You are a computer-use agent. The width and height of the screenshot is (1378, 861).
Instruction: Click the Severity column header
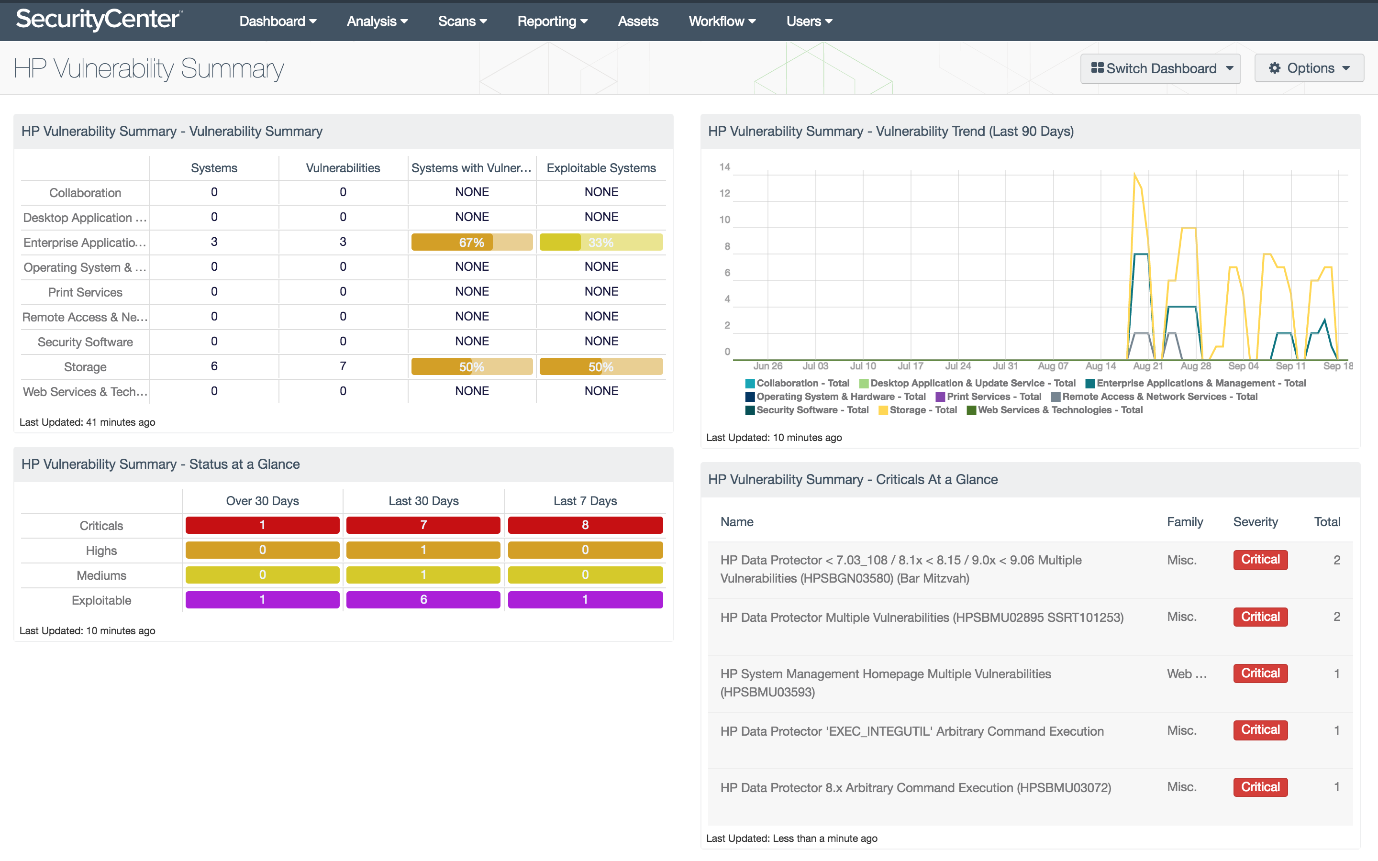[1256, 522]
